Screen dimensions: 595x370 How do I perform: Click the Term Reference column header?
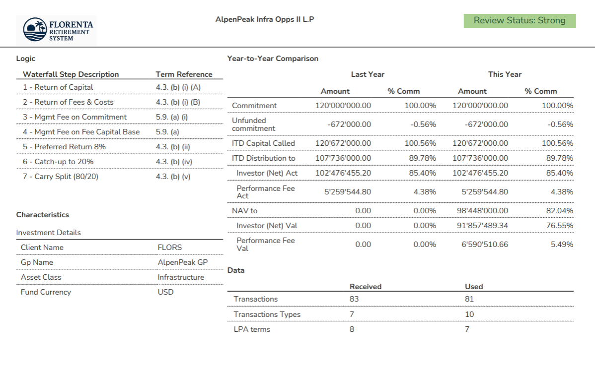(x=184, y=74)
